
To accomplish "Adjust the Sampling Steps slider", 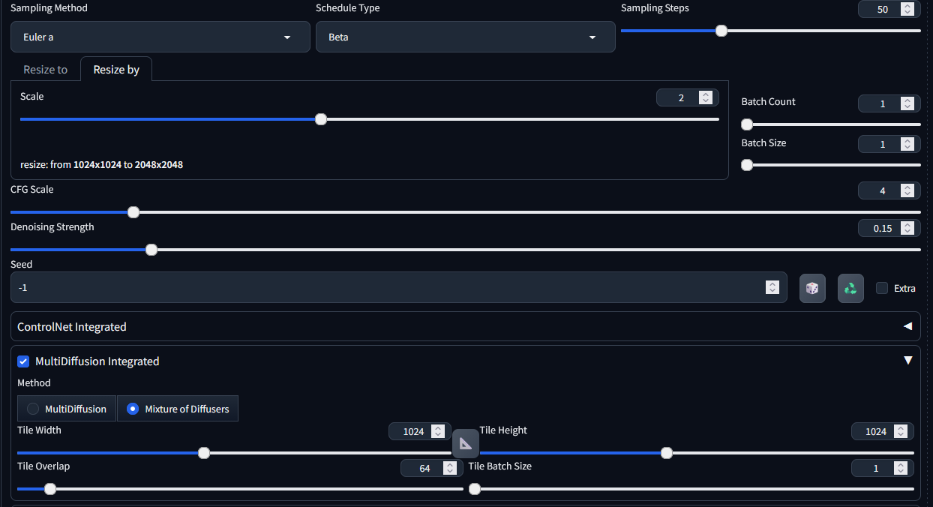I will [x=770, y=31].
